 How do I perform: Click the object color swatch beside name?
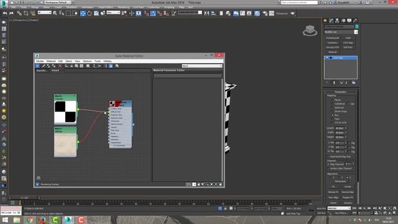click(x=356, y=26)
